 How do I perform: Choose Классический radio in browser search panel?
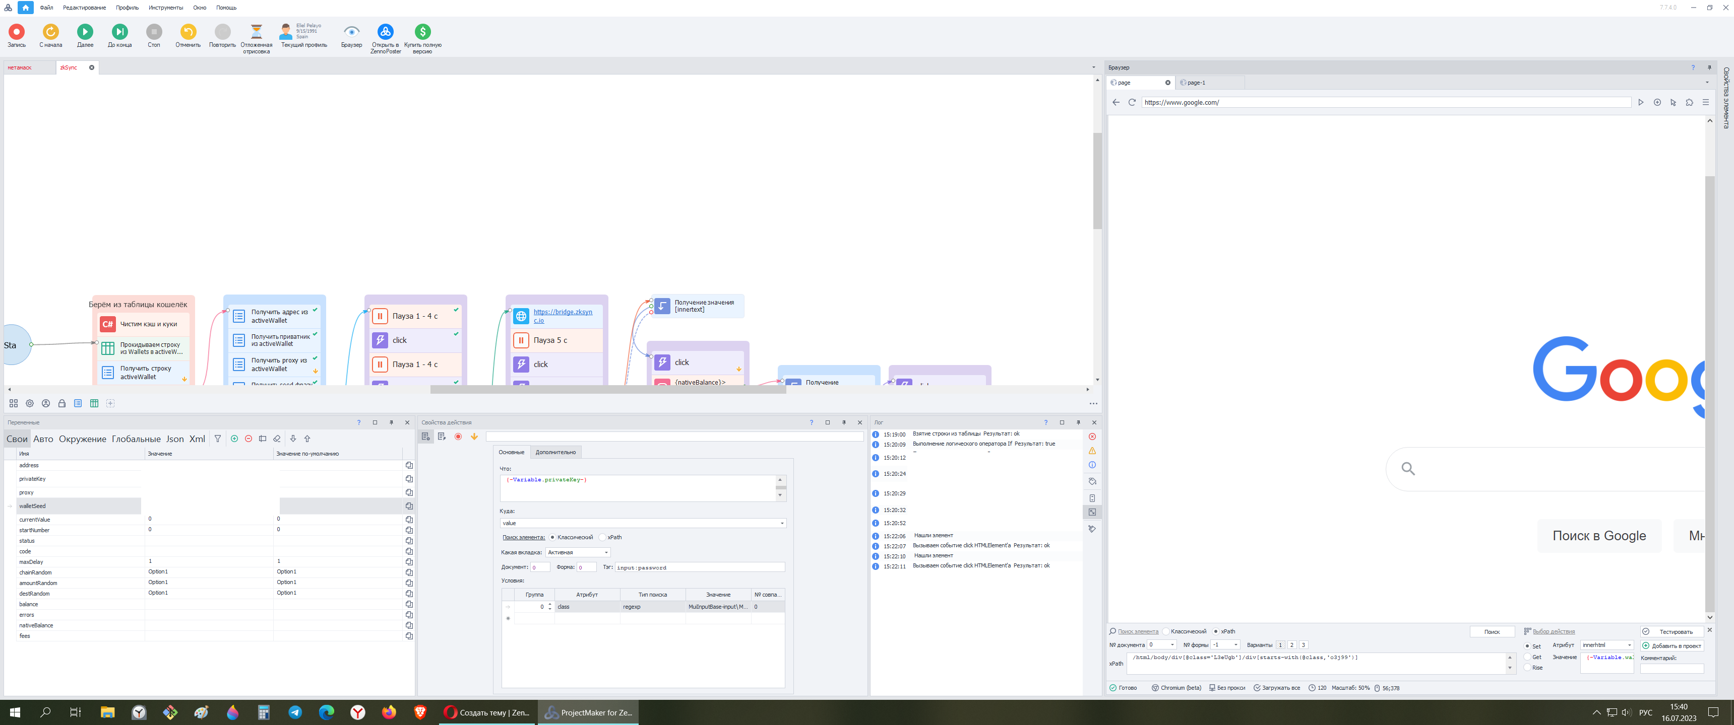(1166, 631)
